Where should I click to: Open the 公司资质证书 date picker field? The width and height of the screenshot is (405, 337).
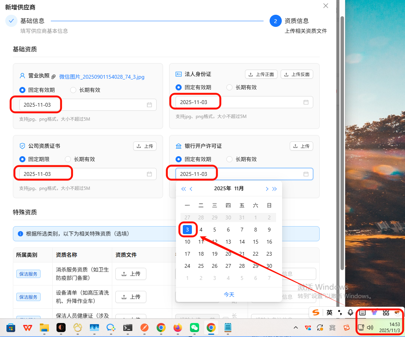83,174
